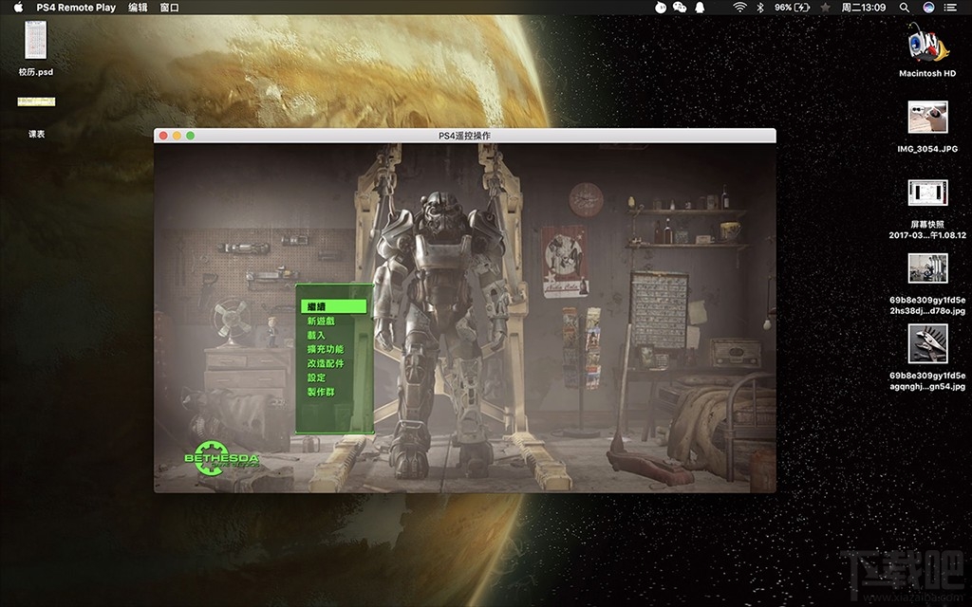The image size is (972, 607).
Task: Click the Bethesda Game Studios logo
Action: (x=221, y=458)
